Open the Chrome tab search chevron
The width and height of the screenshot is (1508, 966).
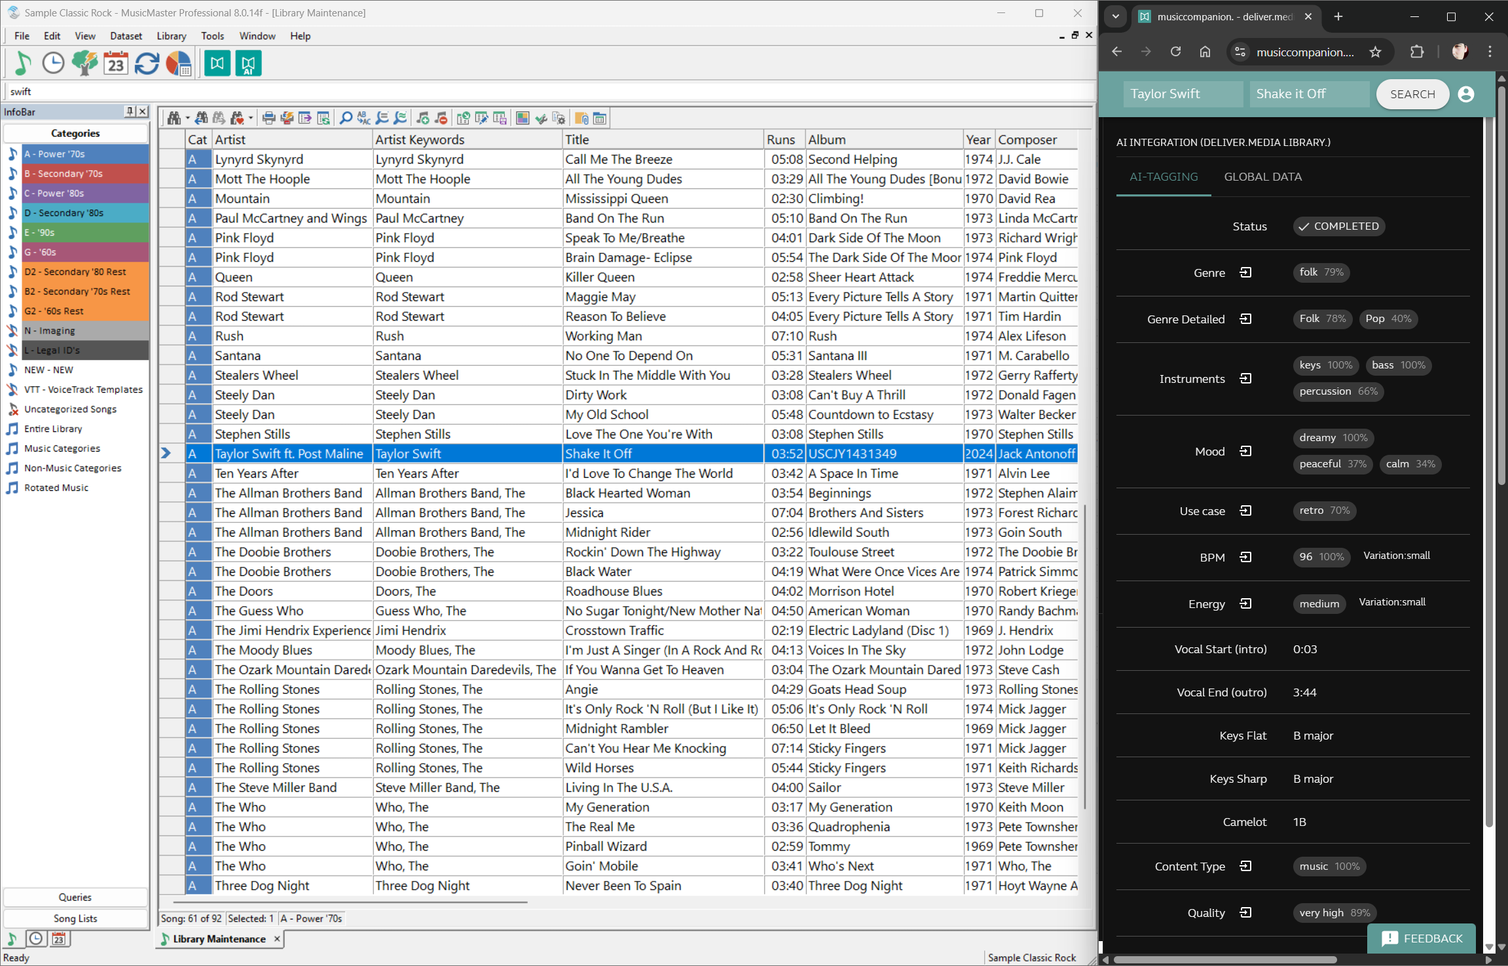coord(1115,16)
